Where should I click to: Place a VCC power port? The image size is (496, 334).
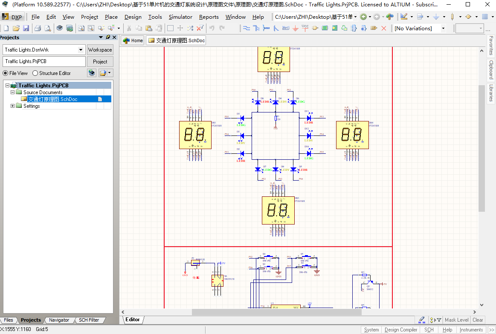[x=305, y=28]
